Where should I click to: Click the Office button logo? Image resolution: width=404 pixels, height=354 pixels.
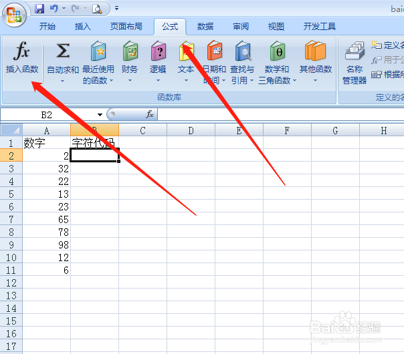coord(14,15)
